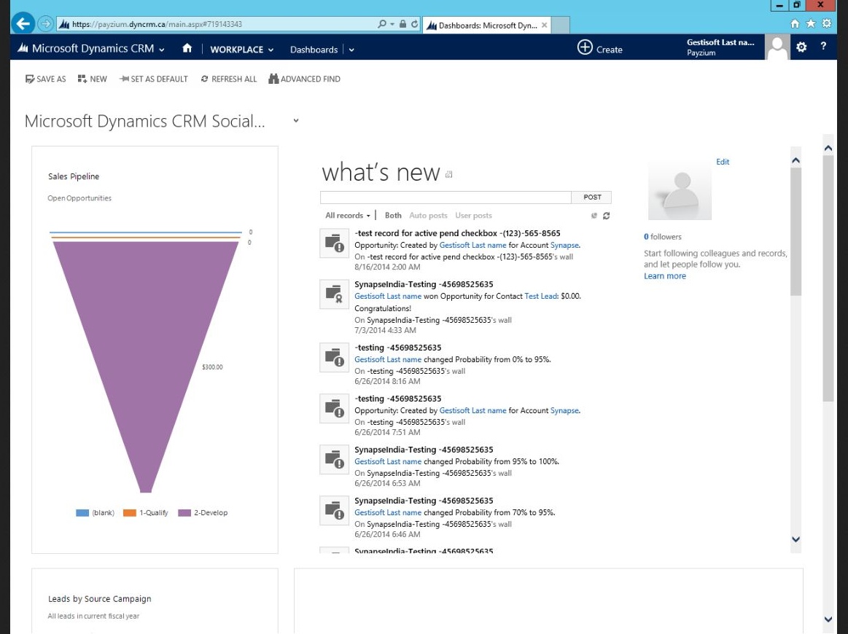Click the Create plus button
The image size is (848, 634).
coord(585,48)
